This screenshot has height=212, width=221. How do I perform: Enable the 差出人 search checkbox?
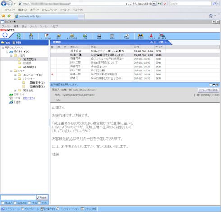(x=3, y=203)
